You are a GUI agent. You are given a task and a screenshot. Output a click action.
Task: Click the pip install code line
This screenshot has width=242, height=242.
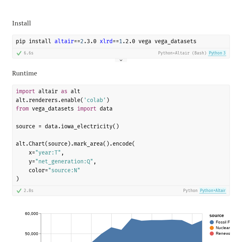point(106,42)
